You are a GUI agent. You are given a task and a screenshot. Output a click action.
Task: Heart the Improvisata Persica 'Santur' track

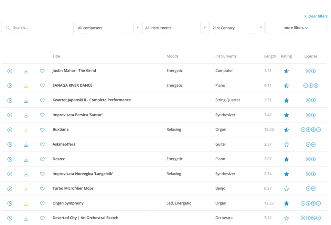pyautogui.click(x=42, y=115)
